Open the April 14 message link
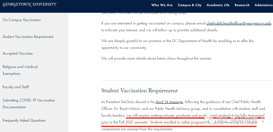 click(169, 102)
